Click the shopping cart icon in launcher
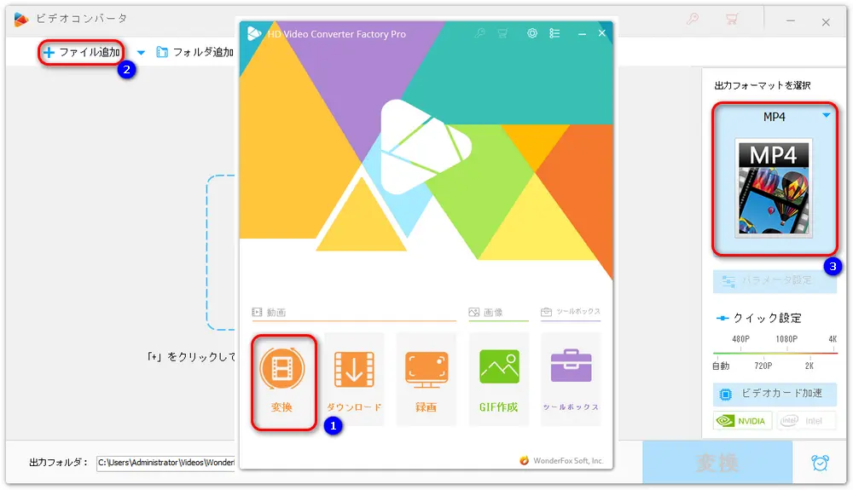 pos(502,33)
